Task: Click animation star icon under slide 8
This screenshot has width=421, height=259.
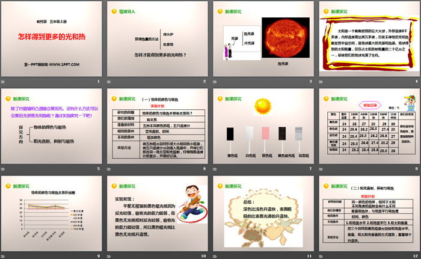Action: [321, 169]
